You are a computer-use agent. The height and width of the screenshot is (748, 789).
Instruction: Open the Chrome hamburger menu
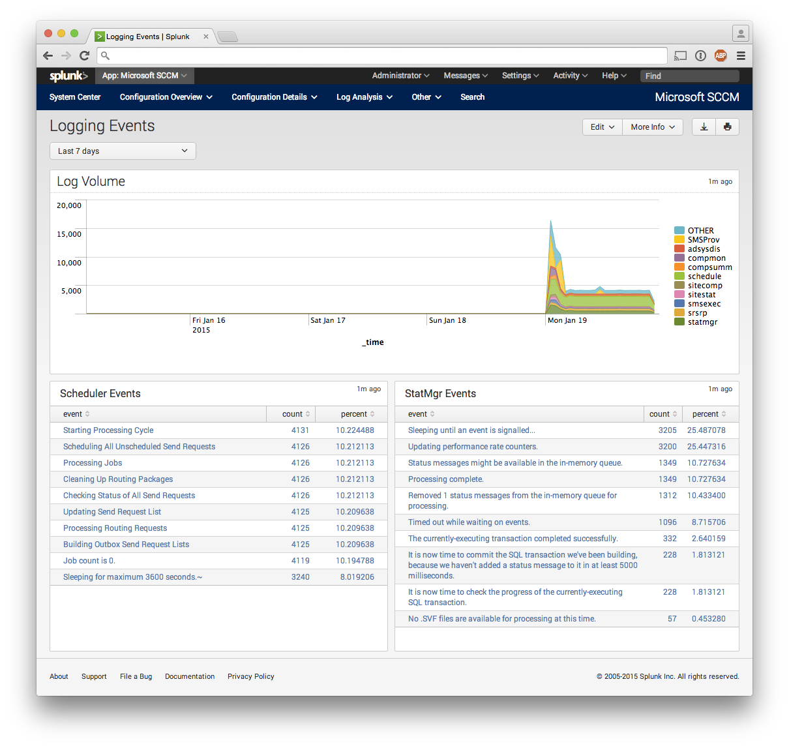741,55
